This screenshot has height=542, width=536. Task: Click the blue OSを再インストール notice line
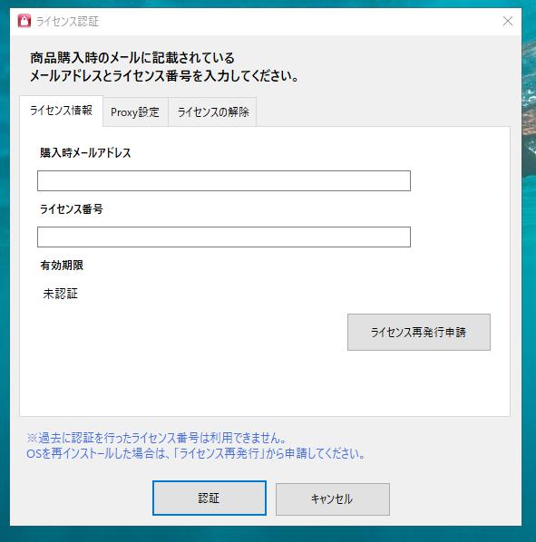coord(196,453)
